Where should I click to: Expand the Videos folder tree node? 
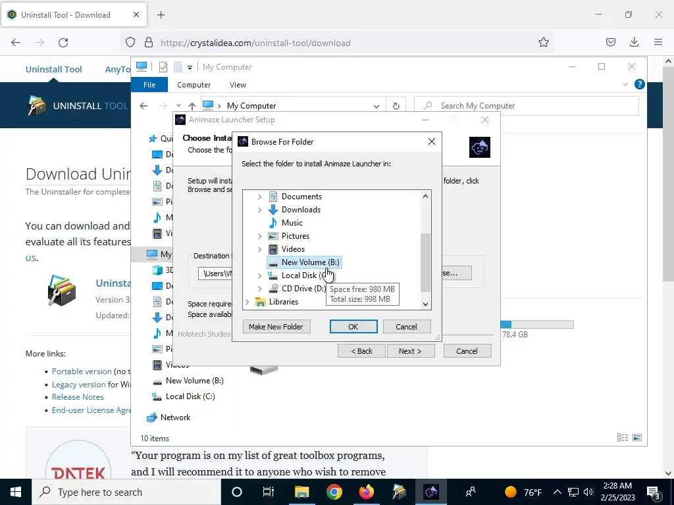click(x=259, y=249)
